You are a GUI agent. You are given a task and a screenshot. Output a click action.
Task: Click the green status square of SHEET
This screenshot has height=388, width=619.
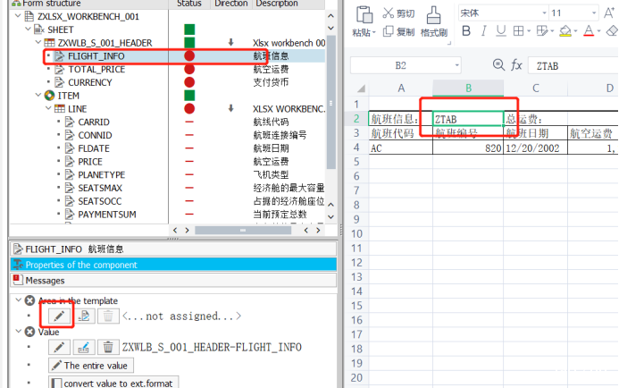[x=189, y=30]
